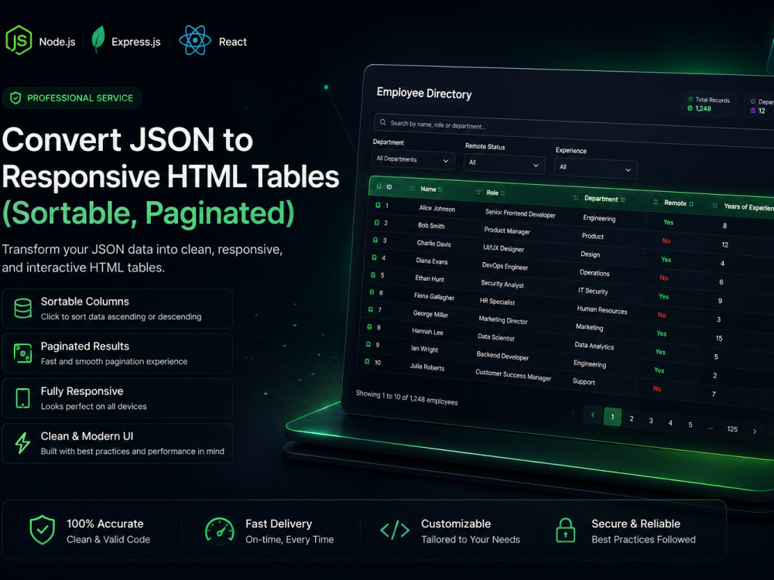Select pagination page 1
Viewport: 774px width, 580px height.
pyautogui.click(x=612, y=417)
